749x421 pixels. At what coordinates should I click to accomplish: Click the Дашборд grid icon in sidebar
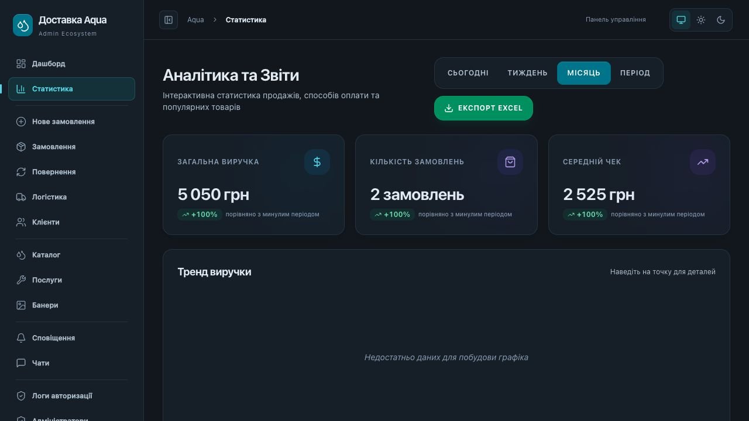tap(21, 64)
